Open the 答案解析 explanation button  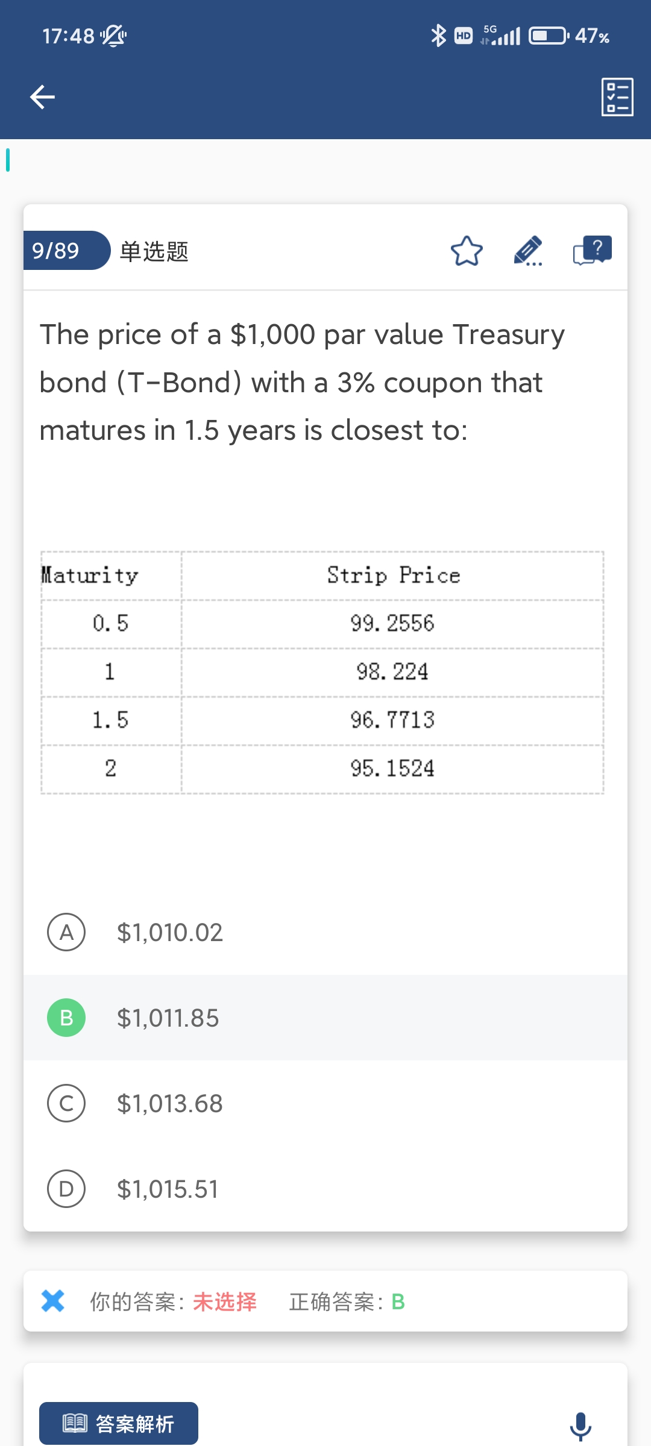pos(119,1423)
